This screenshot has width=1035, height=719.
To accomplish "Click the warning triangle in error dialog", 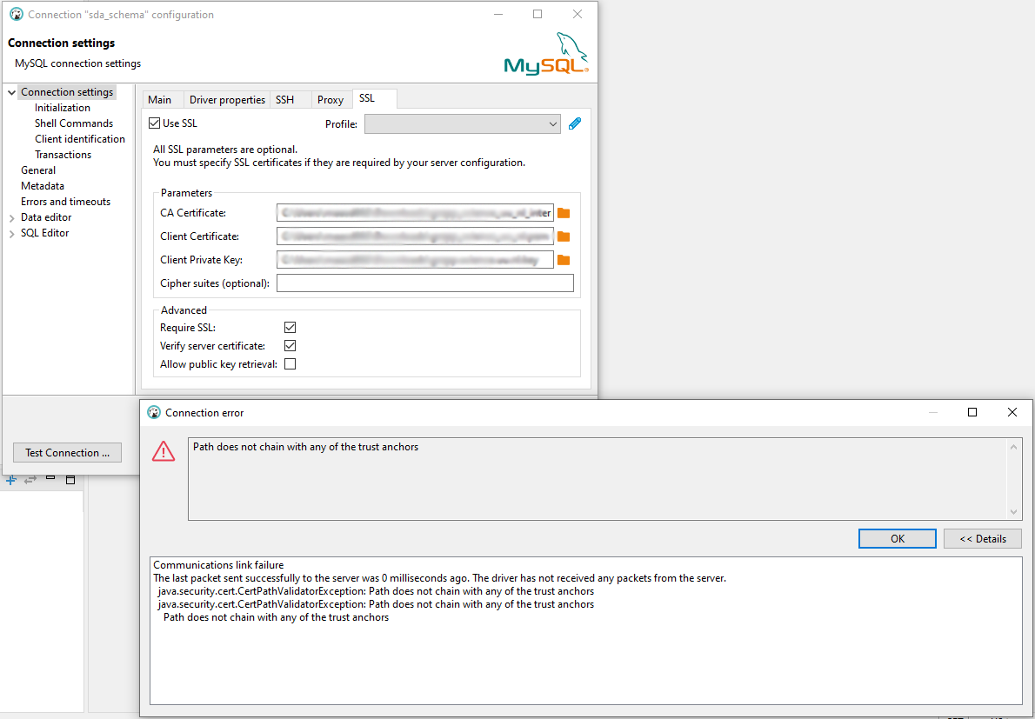I will (164, 450).
